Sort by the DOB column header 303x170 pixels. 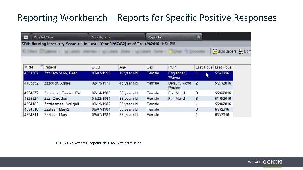(104, 67)
